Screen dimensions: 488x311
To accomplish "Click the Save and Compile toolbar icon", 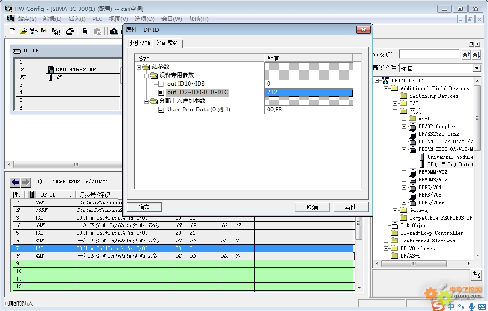I will tap(56, 31).
